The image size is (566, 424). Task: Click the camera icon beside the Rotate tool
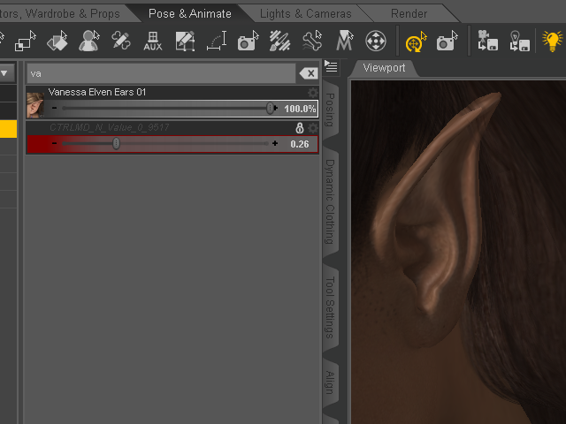[x=447, y=41]
